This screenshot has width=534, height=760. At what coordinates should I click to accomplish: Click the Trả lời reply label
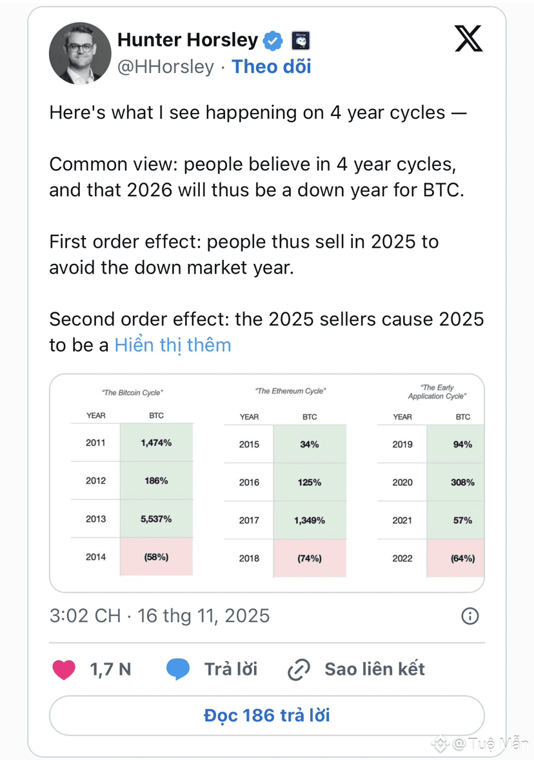[x=231, y=670]
